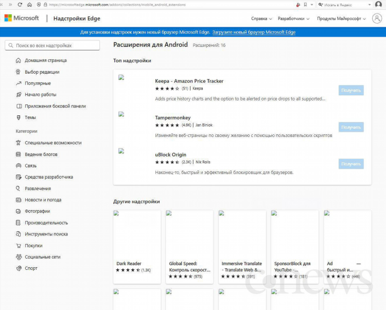Click the padlock site info icon
The image size is (386, 310).
[45, 5]
